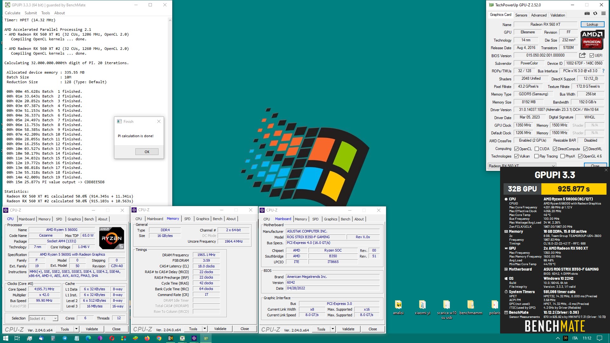This screenshot has width=610, height=343.
Task: Click the Tools button in the Memory CPU-Z window
Action: (193, 329)
